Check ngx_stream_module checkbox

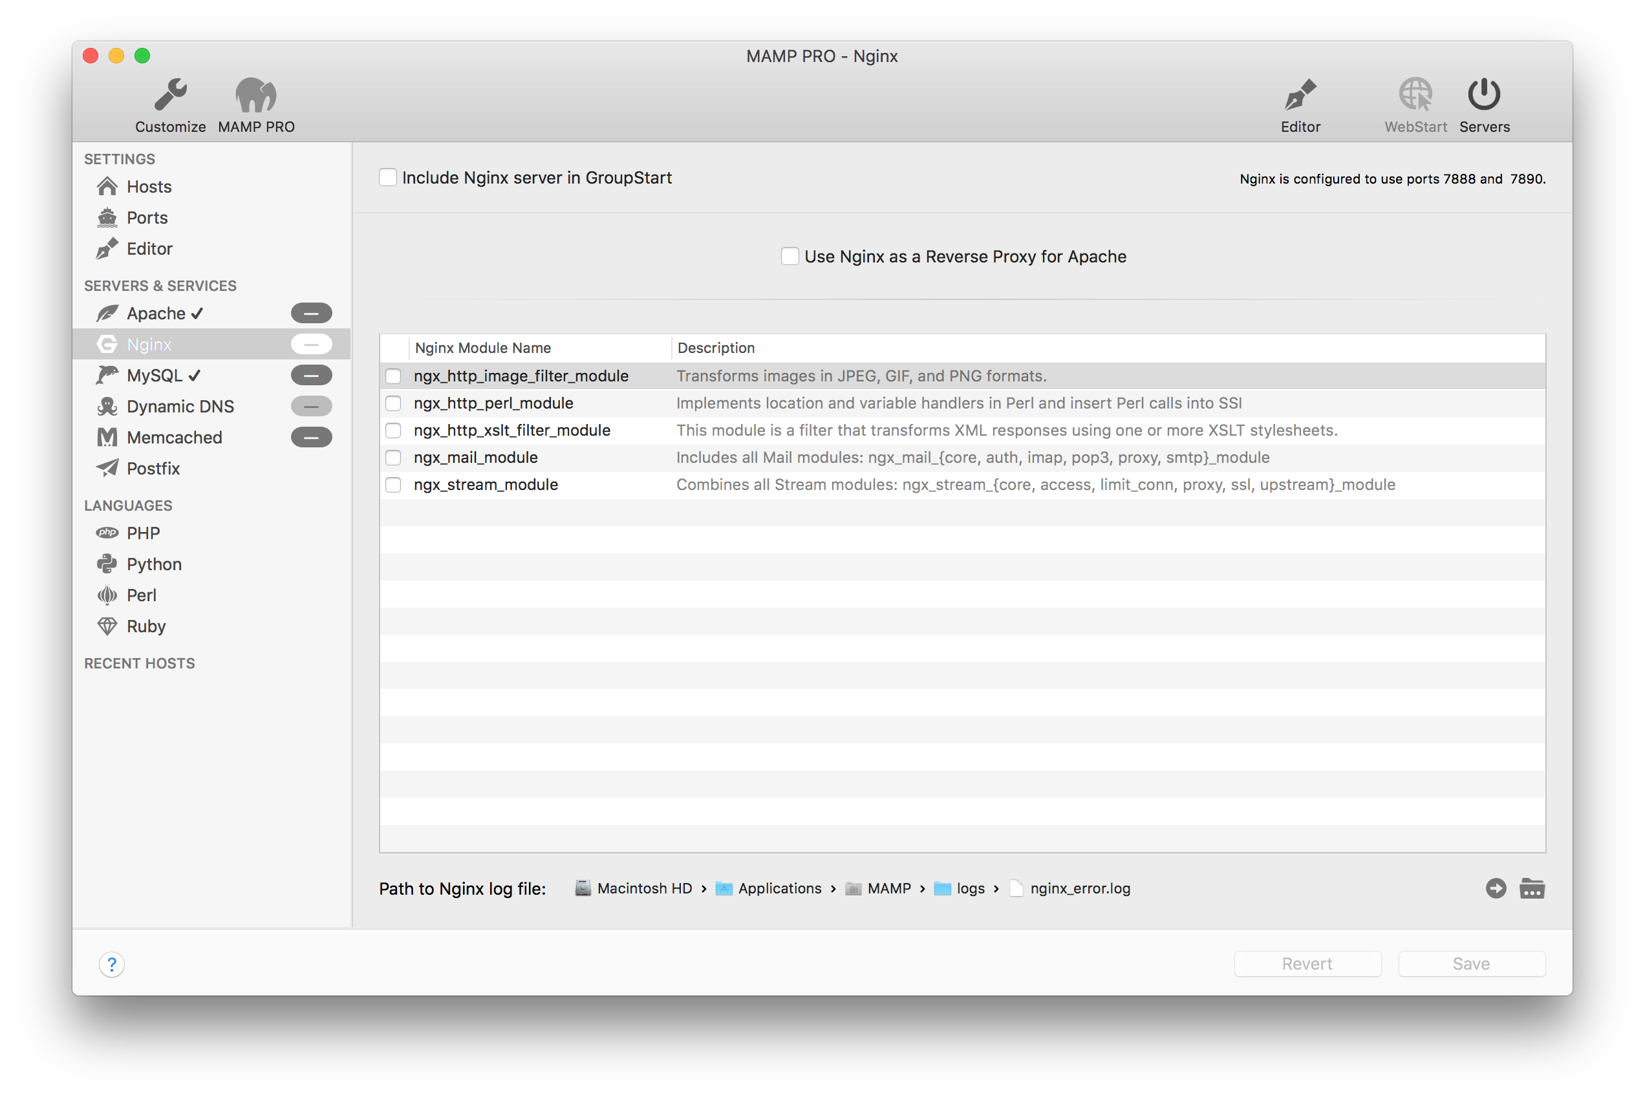tap(393, 485)
